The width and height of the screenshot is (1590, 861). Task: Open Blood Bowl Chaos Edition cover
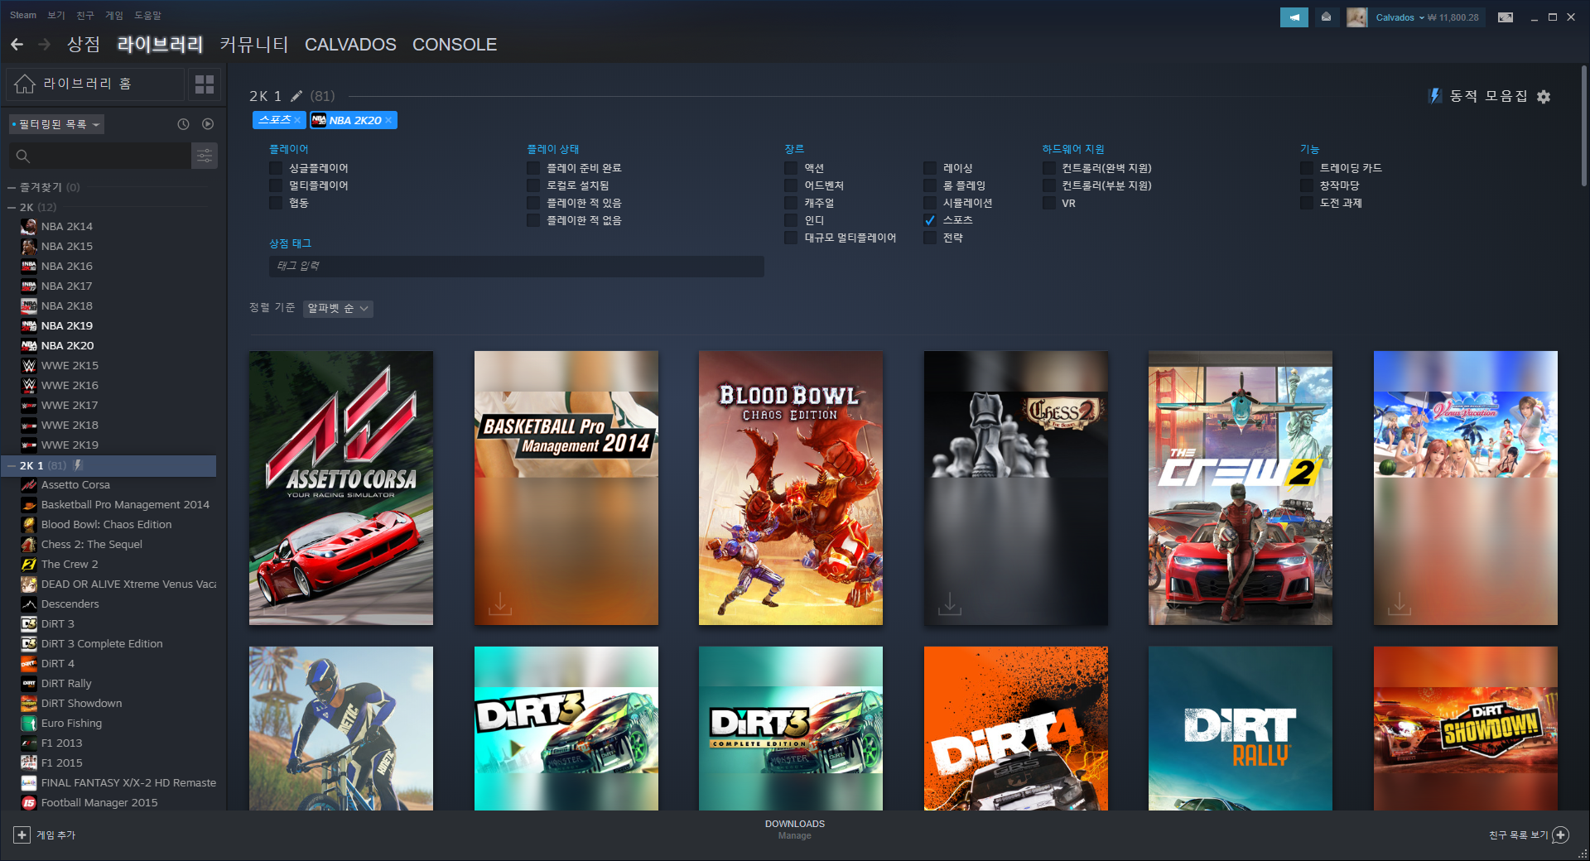[791, 488]
